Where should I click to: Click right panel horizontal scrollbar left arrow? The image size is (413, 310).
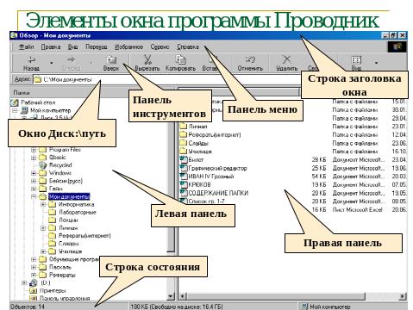182,296
